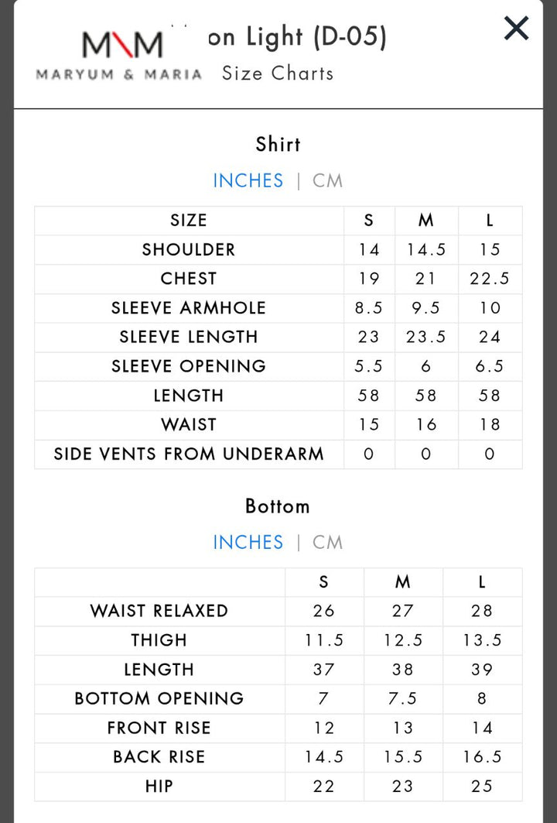Screen dimensions: 557x823
Task: Click the WAIST RELAXED row label
Action: pyautogui.click(x=159, y=611)
